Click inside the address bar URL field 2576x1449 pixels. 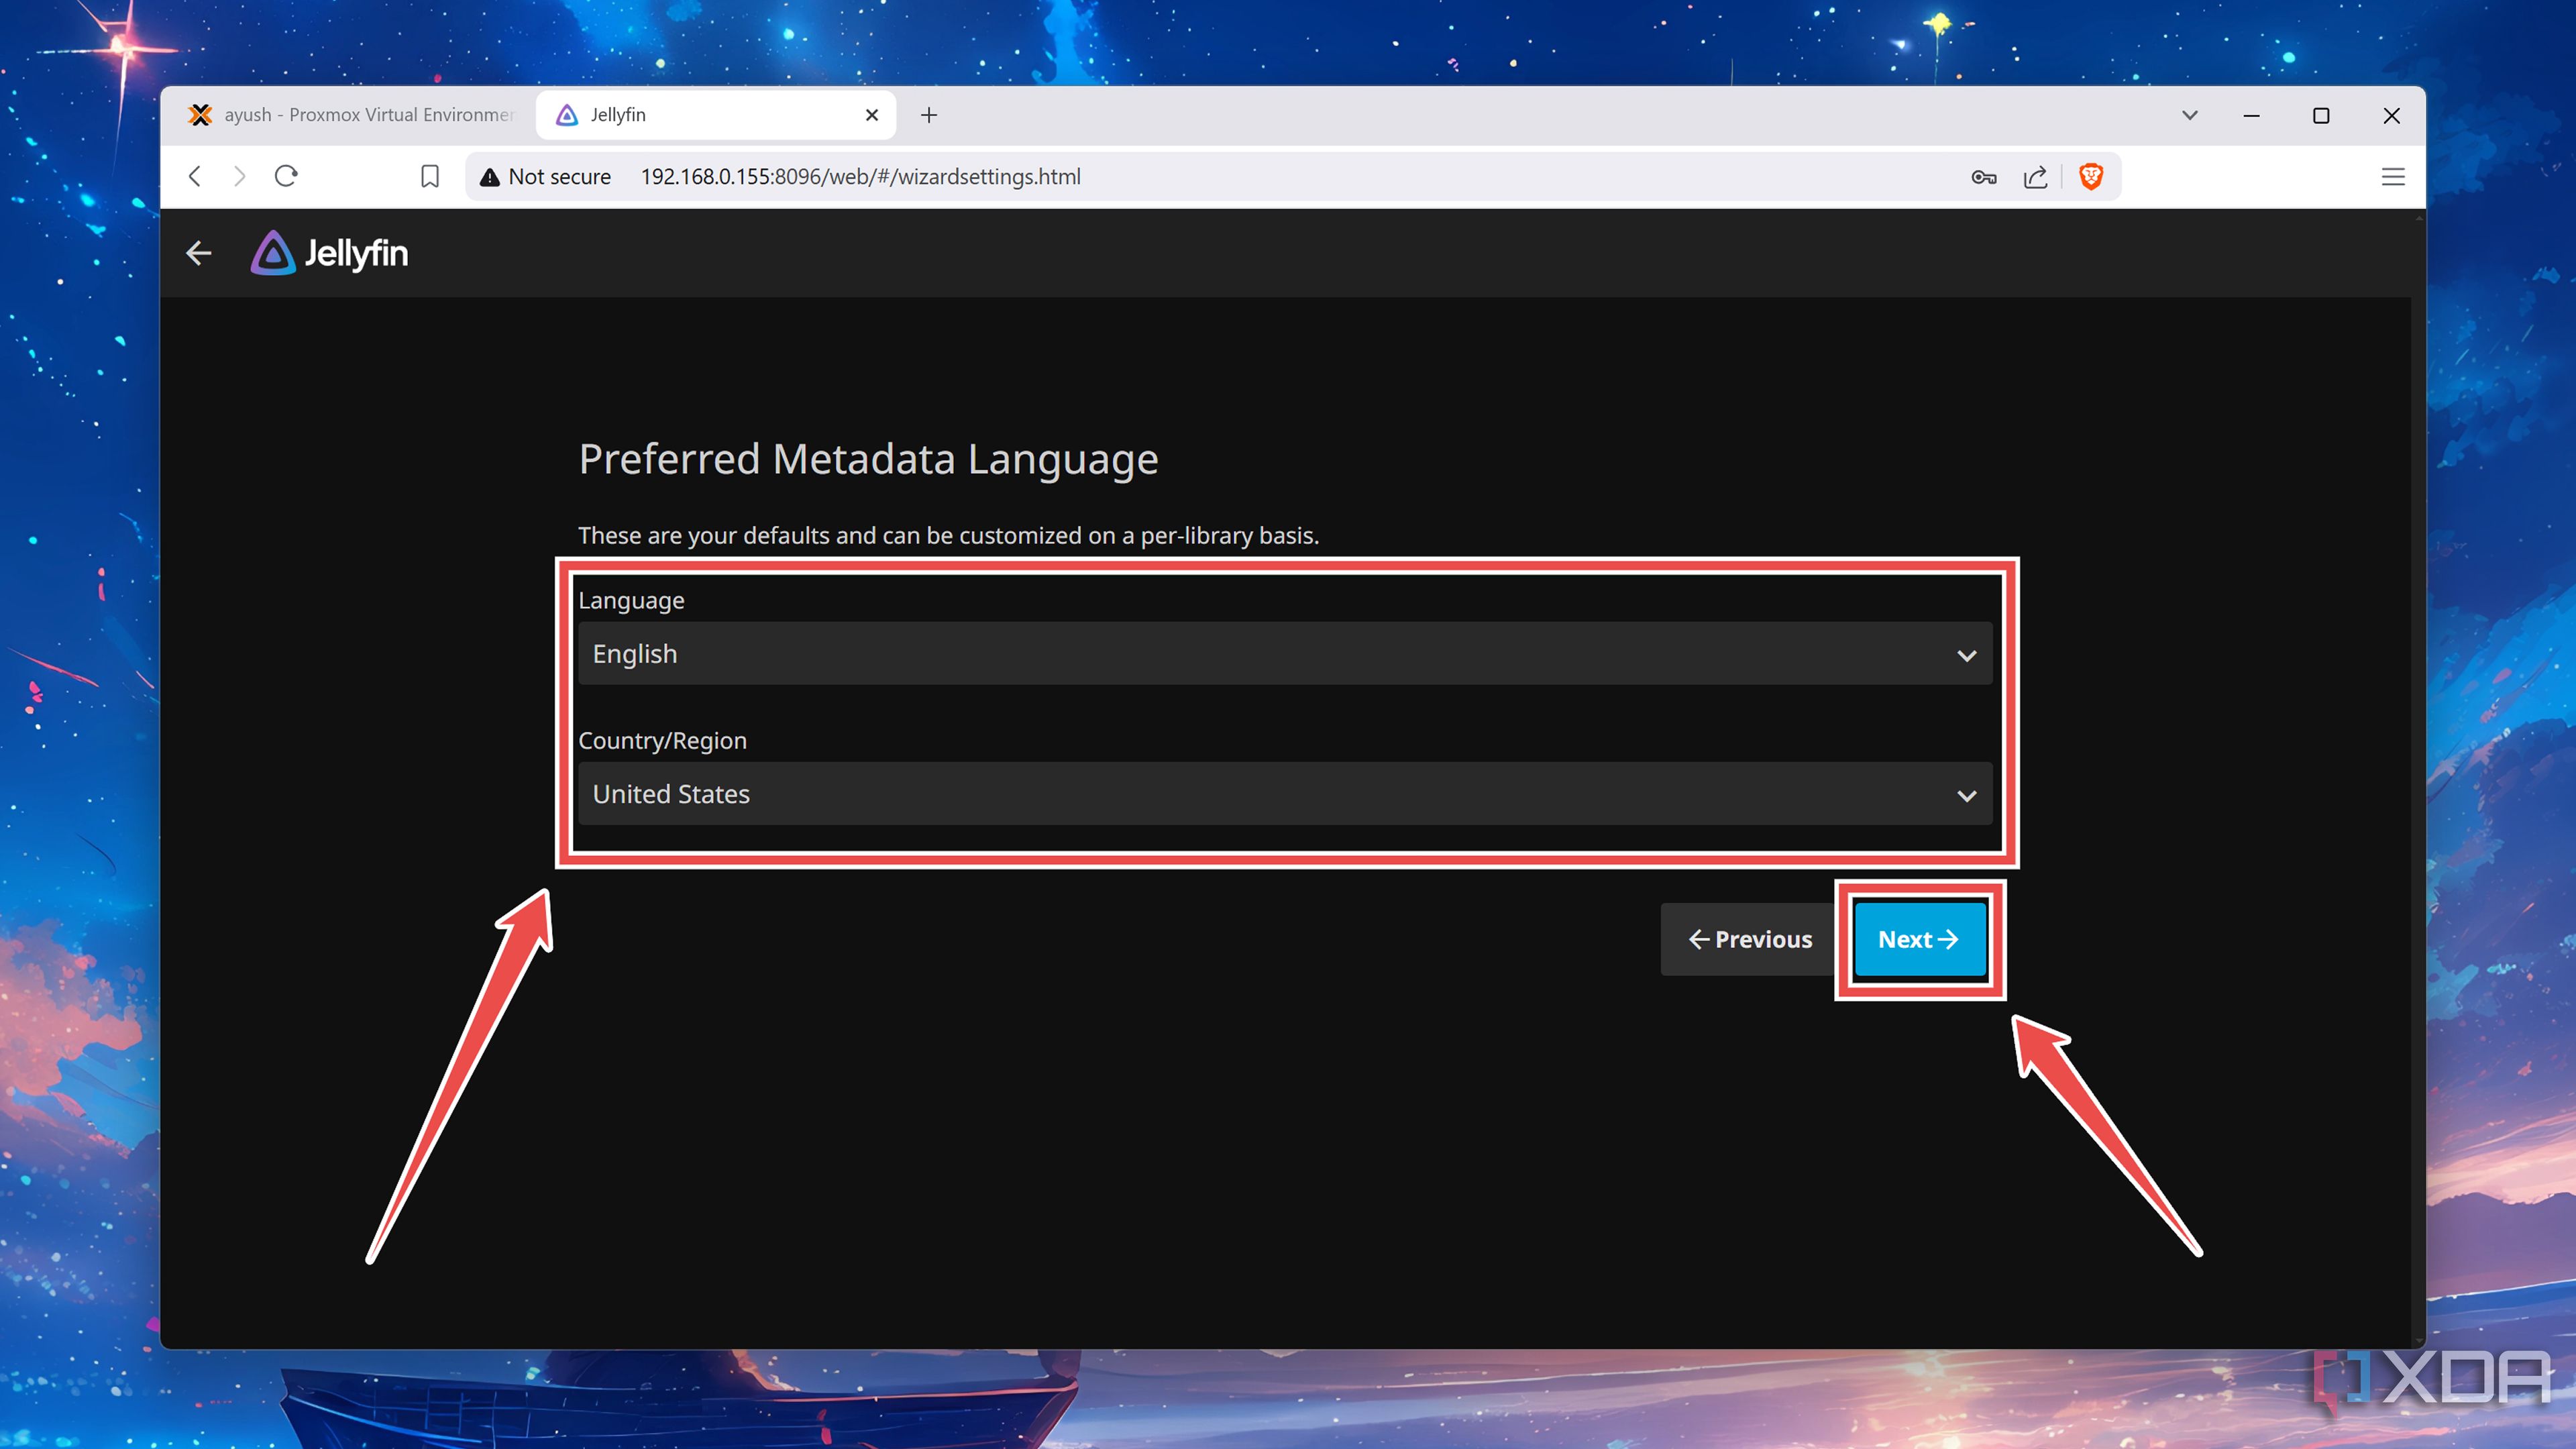860,176
